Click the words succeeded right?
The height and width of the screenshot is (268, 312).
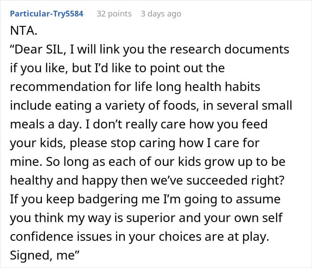pos(235,181)
